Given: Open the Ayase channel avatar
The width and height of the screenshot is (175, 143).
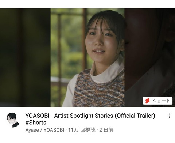Looking at the screenshot, I should 13,120.
